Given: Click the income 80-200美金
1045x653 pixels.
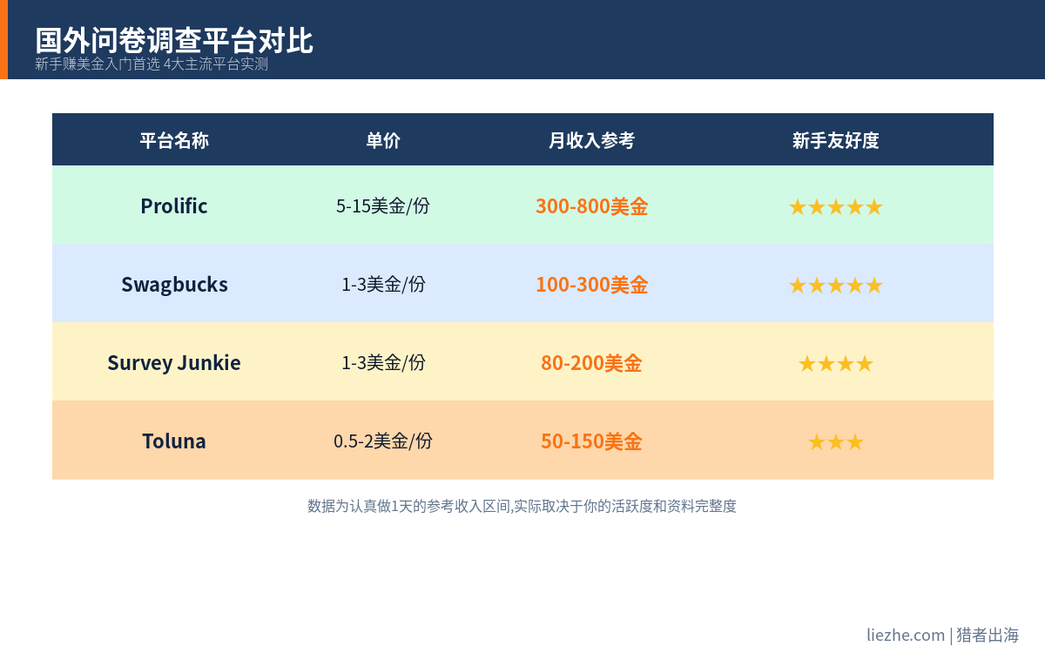Looking at the screenshot, I should [592, 363].
